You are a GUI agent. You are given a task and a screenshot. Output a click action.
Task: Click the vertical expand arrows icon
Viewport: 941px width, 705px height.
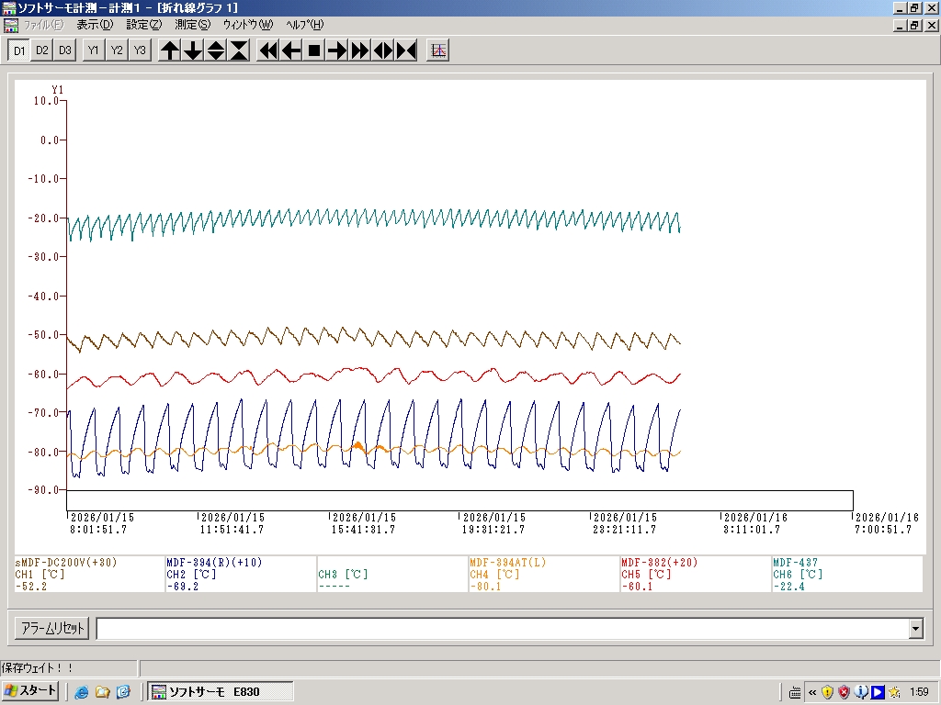point(216,50)
